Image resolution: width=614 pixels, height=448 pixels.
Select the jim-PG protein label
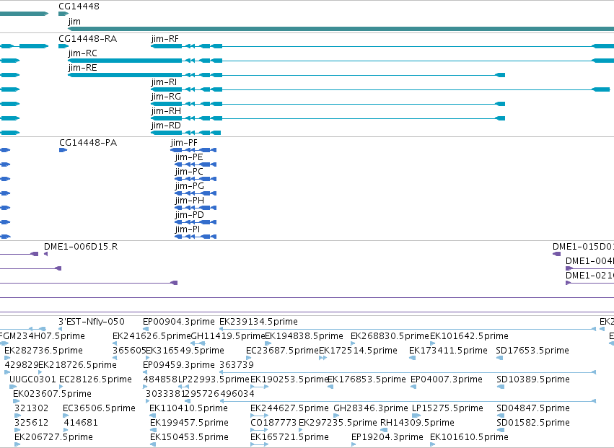pyautogui.click(x=190, y=186)
